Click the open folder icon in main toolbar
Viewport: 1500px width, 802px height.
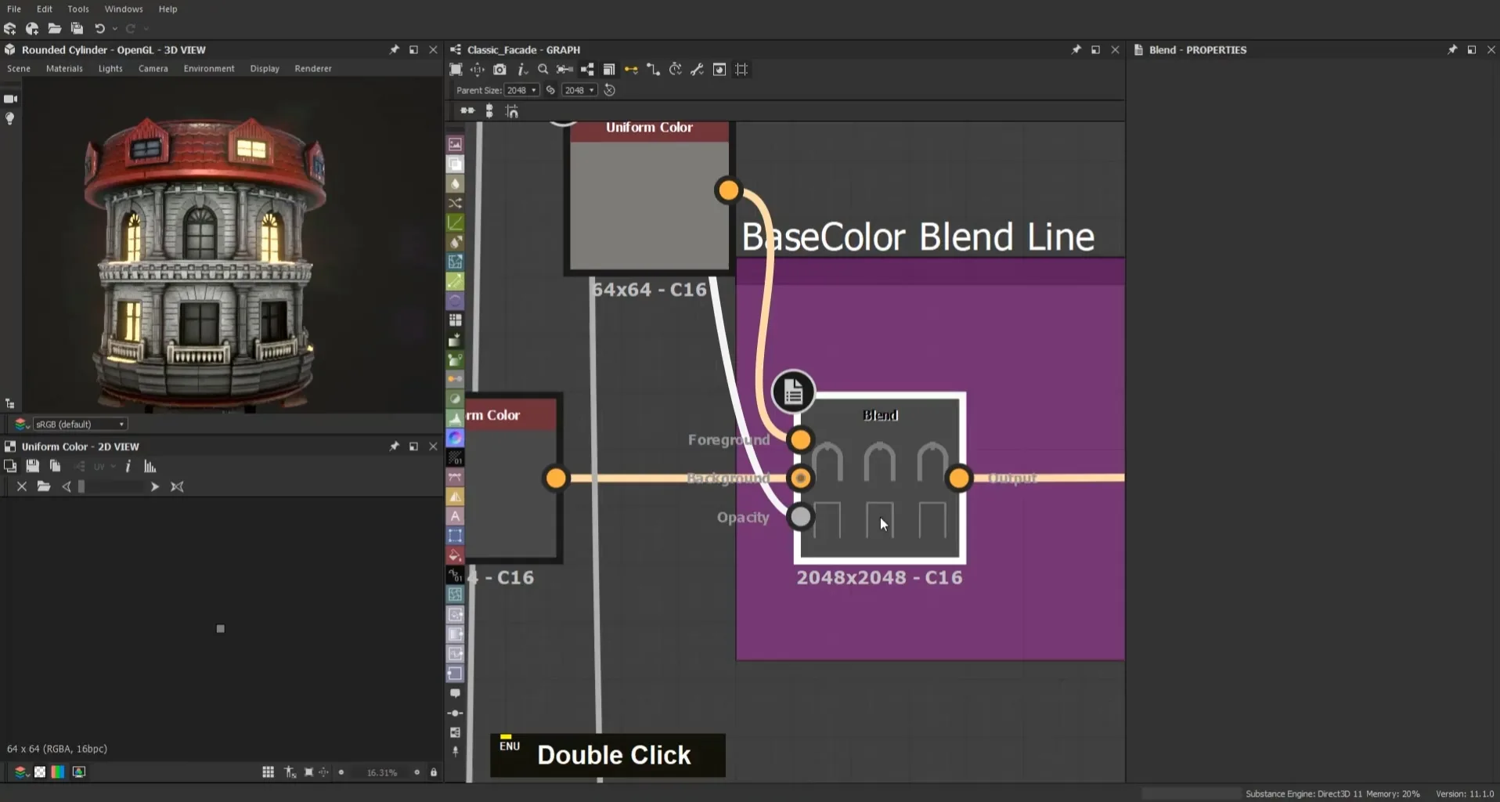point(55,29)
